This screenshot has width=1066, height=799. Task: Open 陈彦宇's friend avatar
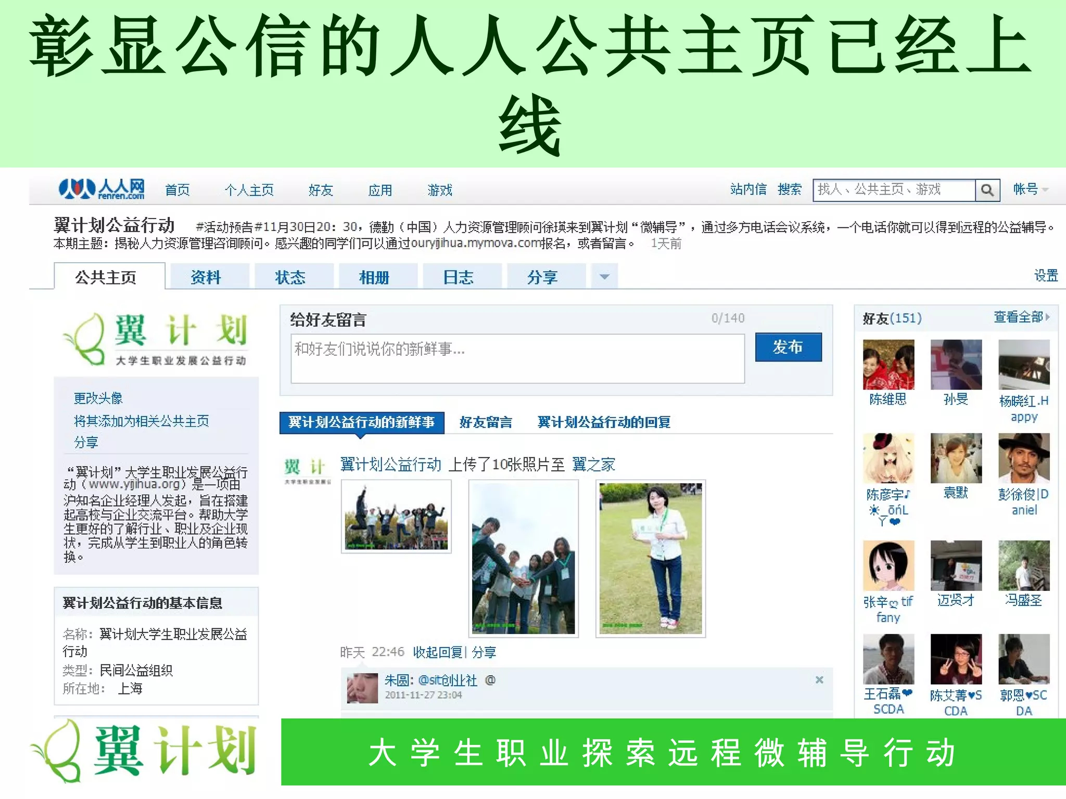(x=889, y=458)
